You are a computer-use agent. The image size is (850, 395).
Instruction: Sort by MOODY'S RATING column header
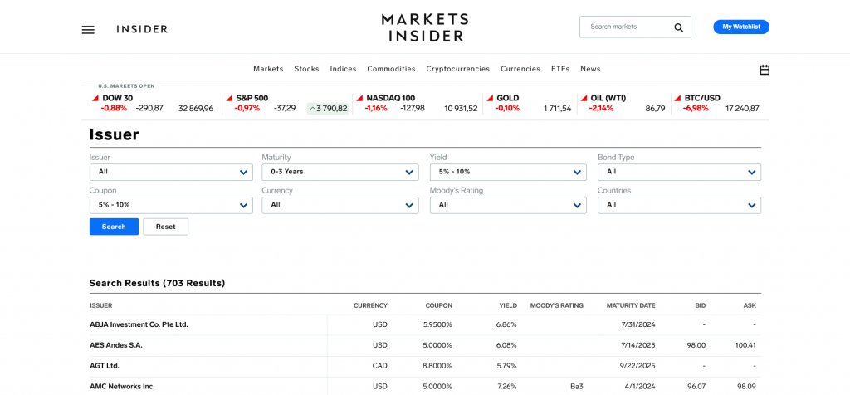click(x=557, y=305)
